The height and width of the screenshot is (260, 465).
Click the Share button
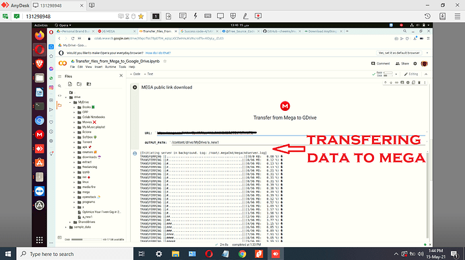click(x=402, y=64)
